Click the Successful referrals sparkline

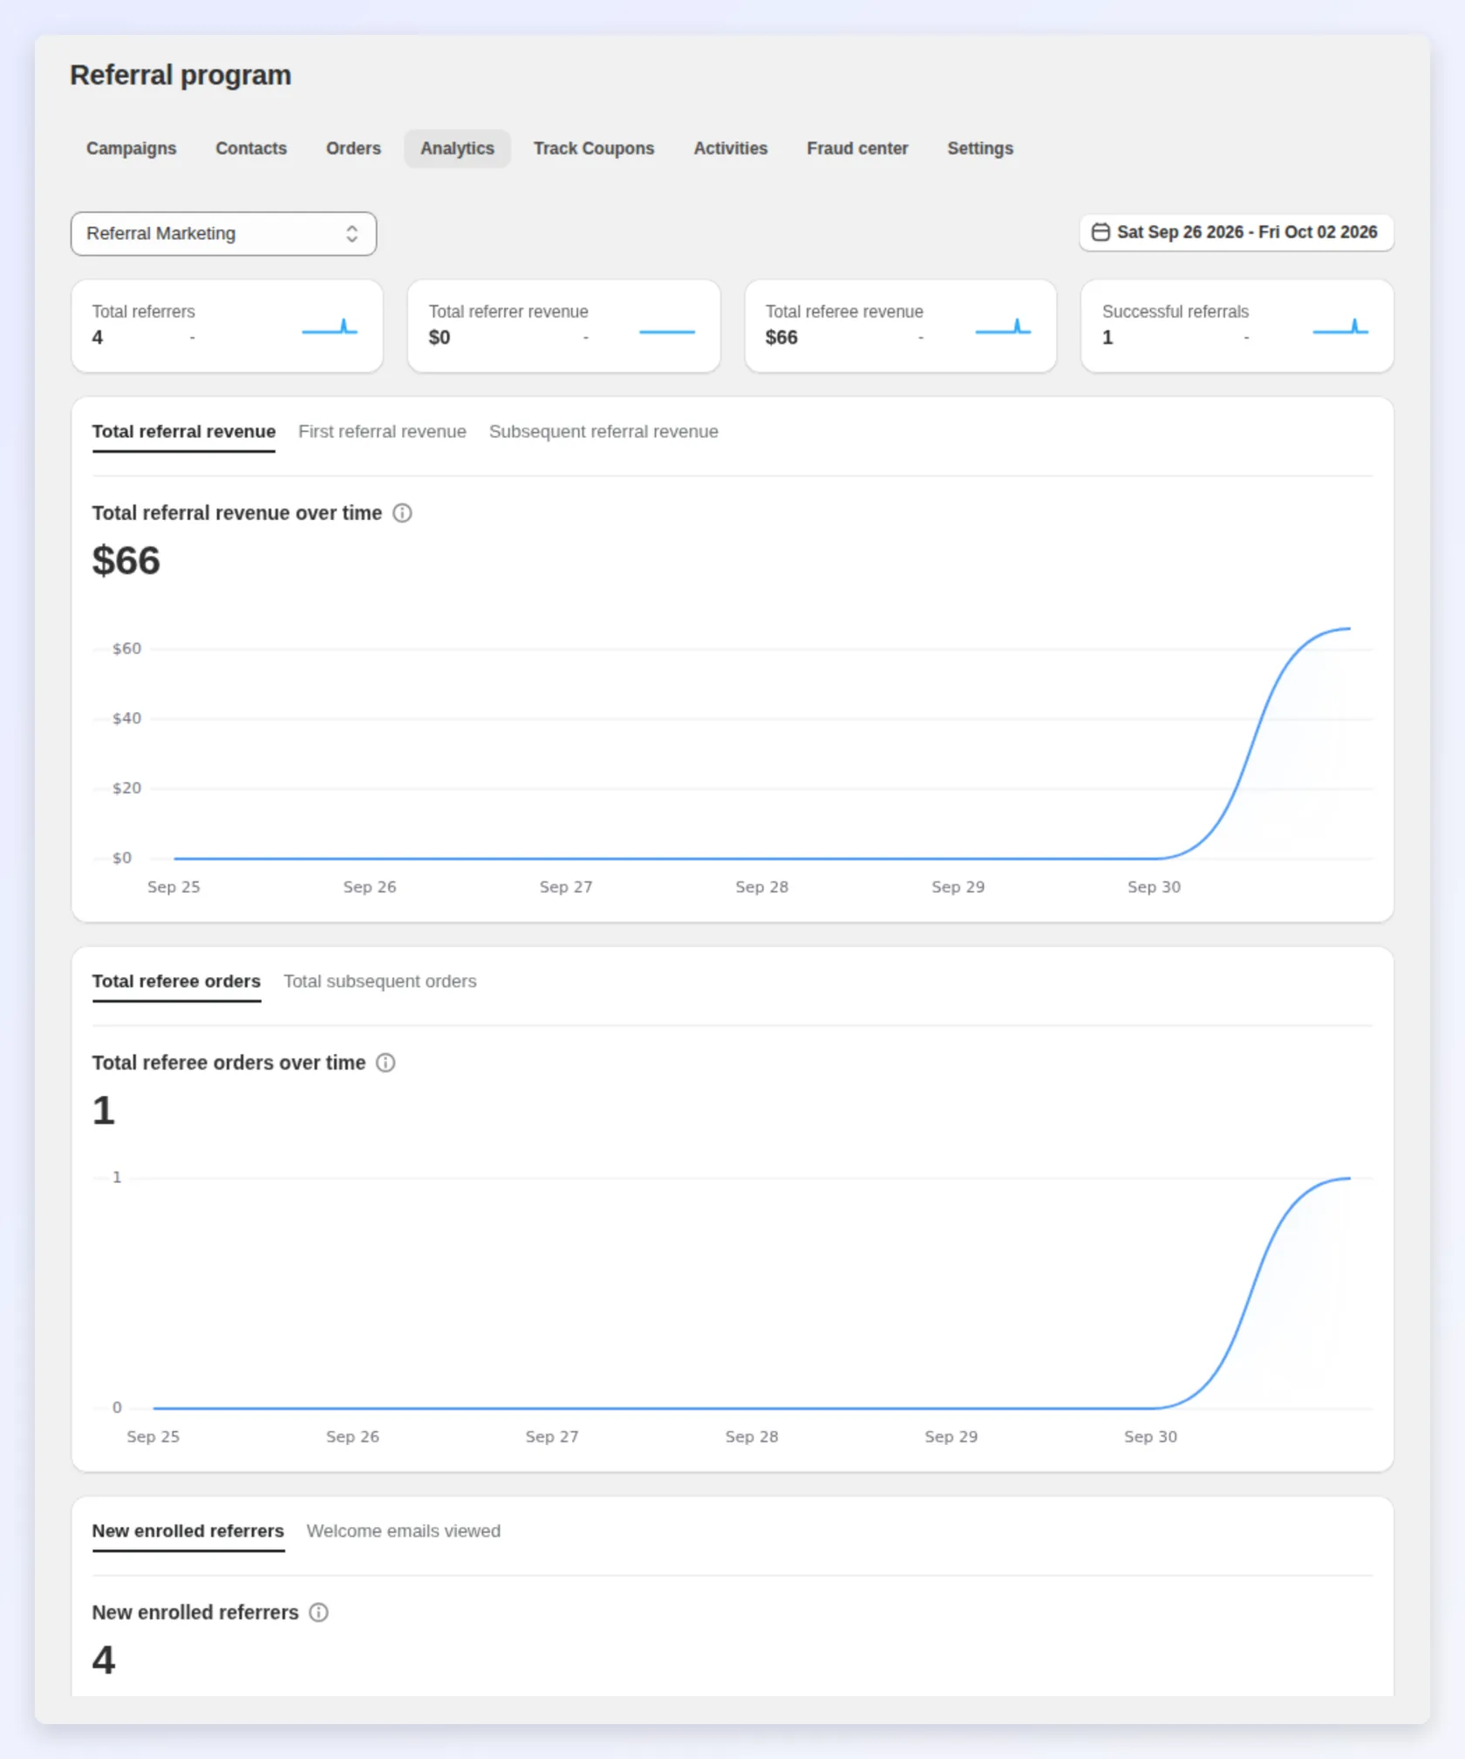pos(1340,327)
